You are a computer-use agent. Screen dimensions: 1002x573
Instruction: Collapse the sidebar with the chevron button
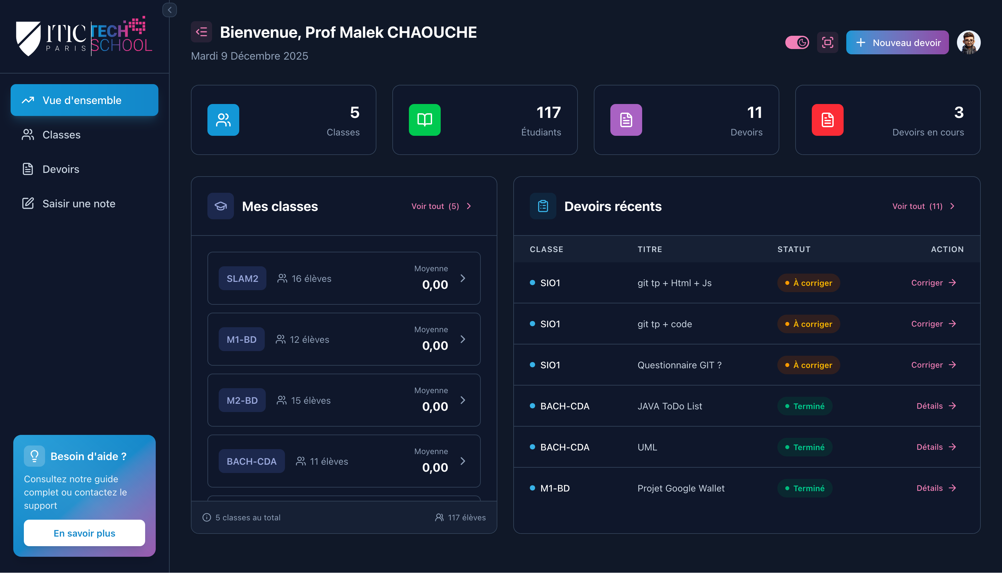coord(170,10)
